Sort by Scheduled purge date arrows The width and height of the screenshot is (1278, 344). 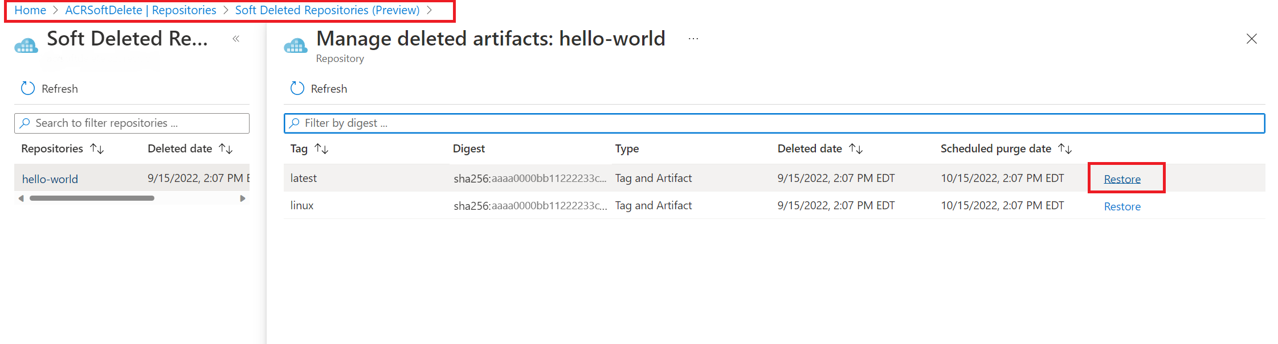(x=1065, y=148)
